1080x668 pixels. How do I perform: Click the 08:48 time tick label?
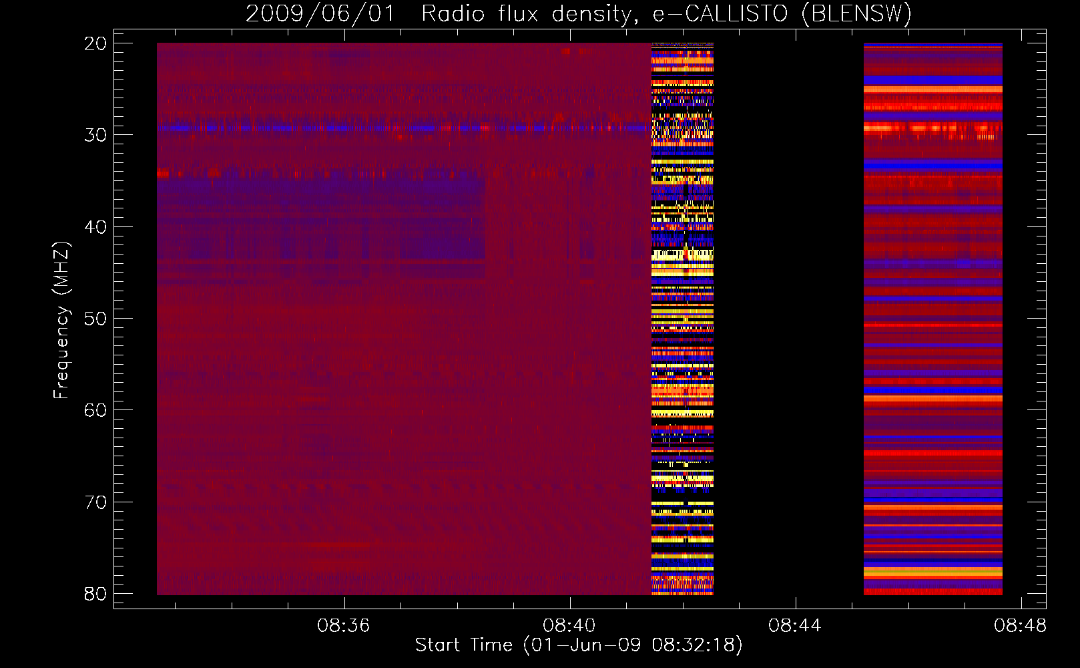point(1020,626)
